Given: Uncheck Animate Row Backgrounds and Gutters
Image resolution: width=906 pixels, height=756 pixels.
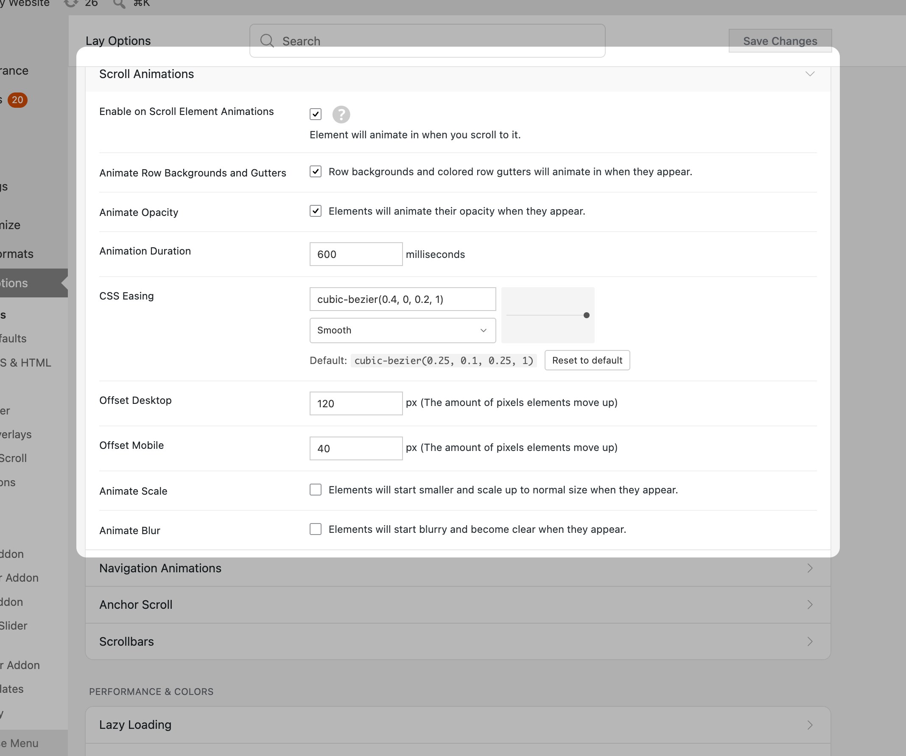Looking at the screenshot, I should pyautogui.click(x=316, y=171).
